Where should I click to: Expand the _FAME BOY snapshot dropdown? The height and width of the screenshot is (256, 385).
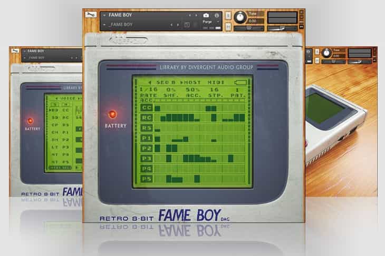pyautogui.click(x=104, y=25)
